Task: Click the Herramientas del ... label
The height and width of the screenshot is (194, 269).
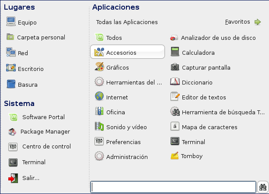Action: (x=134, y=82)
